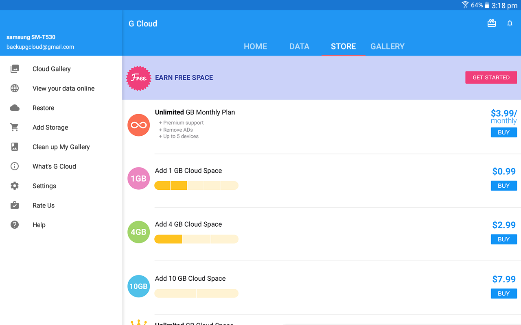Choose Rate Us in the sidebar
This screenshot has width=521, height=325.
pyautogui.click(x=61, y=205)
